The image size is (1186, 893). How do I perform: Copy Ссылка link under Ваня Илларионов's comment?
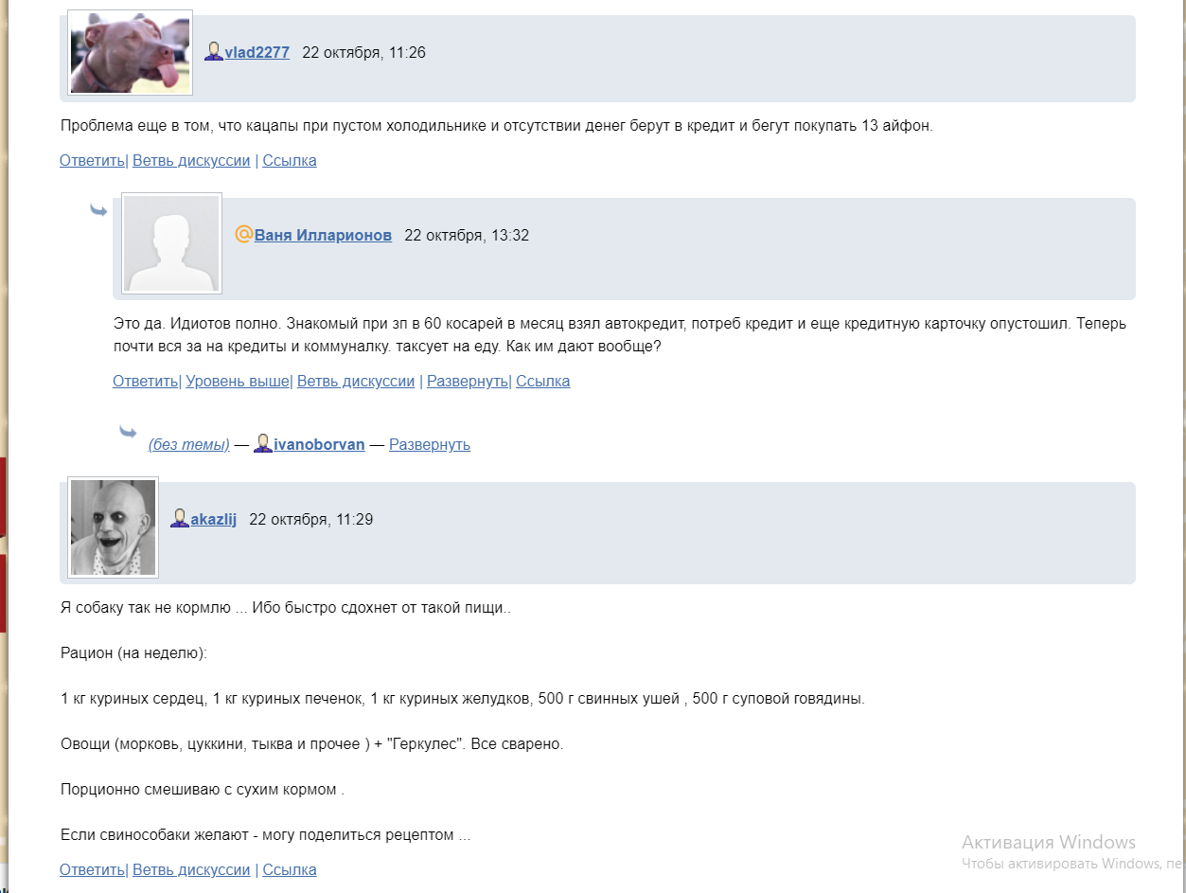click(543, 381)
